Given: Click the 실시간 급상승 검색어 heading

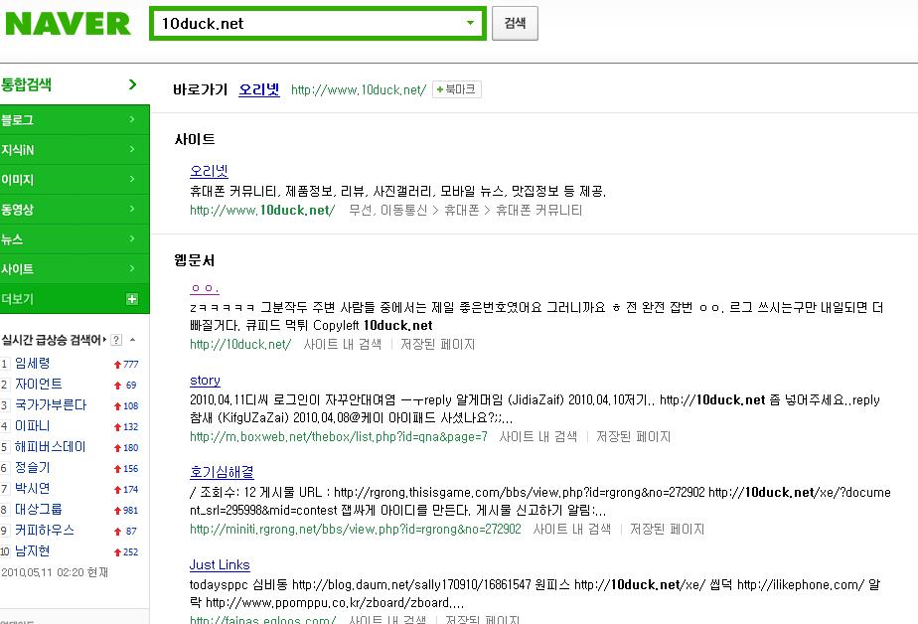Looking at the screenshot, I should (x=52, y=340).
